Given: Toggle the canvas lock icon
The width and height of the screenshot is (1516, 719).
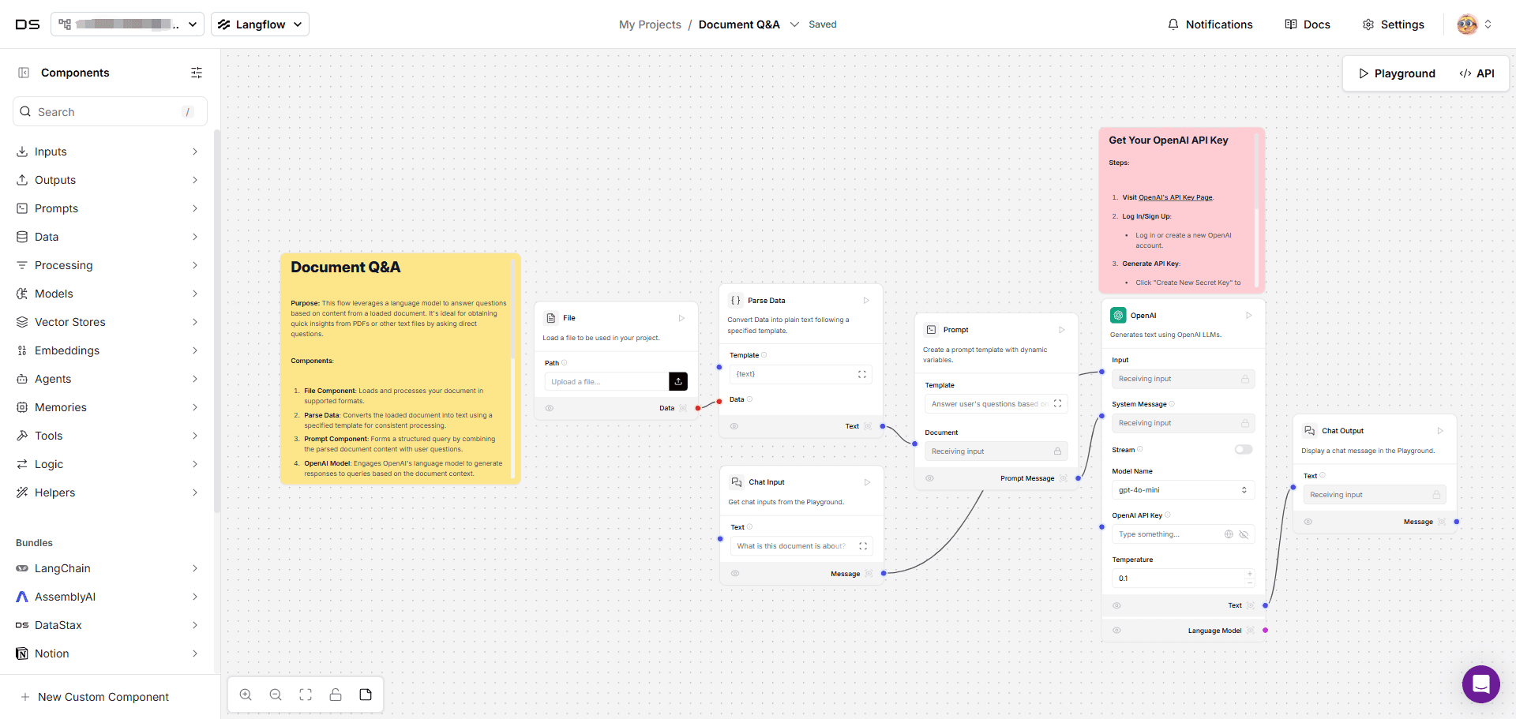Looking at the screenshot, I should tap(336, 695).
